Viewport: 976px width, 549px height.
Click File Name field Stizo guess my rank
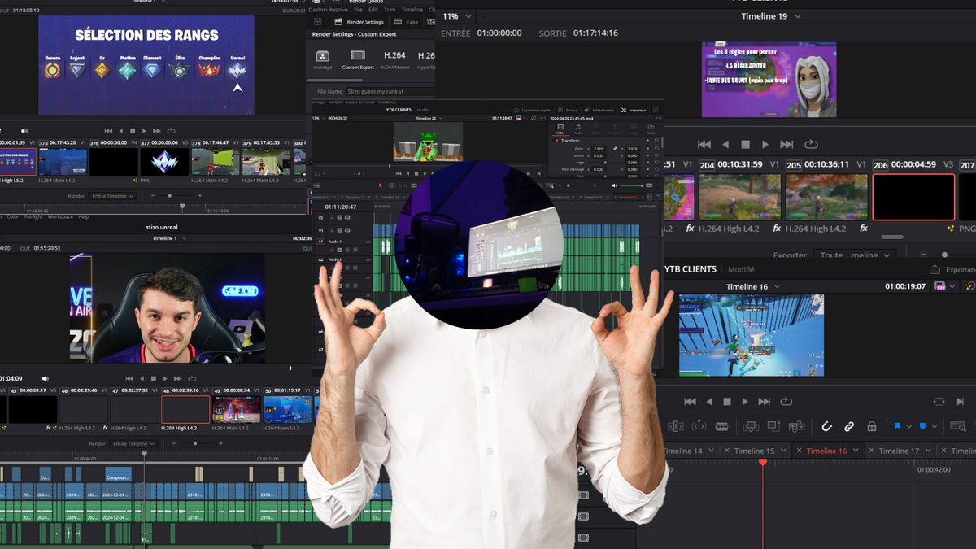coord(390,92)
